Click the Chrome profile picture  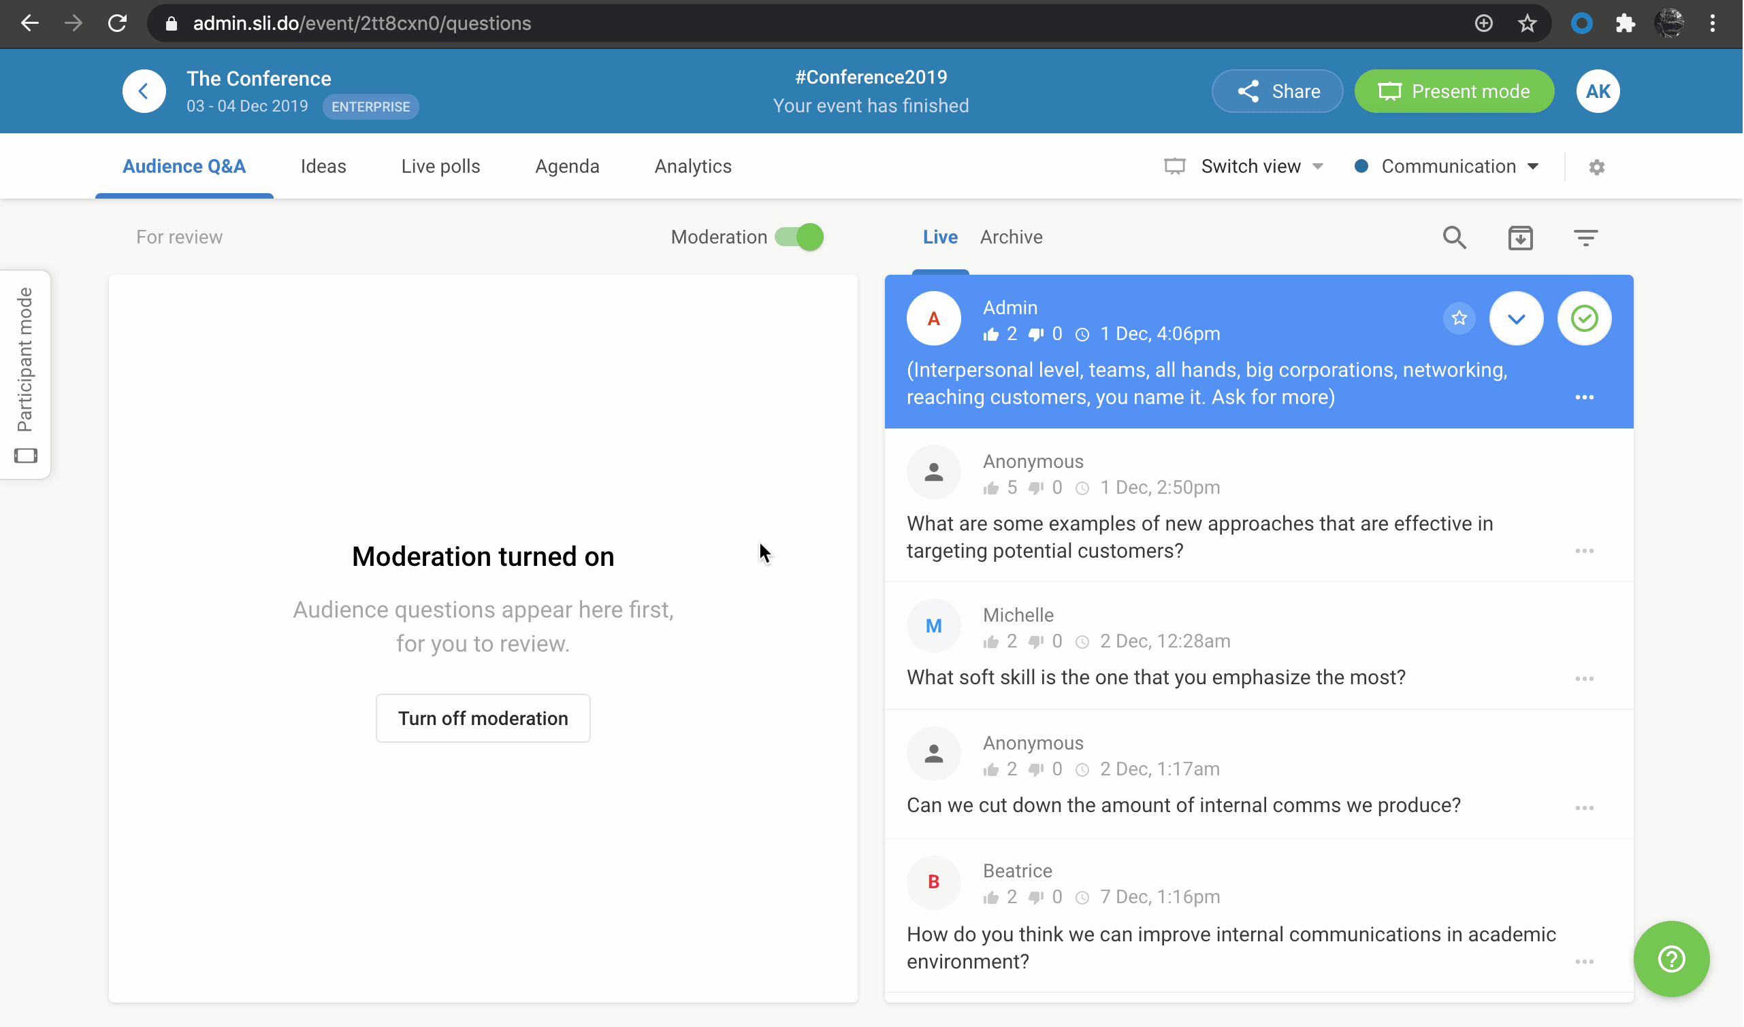pos(1668,24)
